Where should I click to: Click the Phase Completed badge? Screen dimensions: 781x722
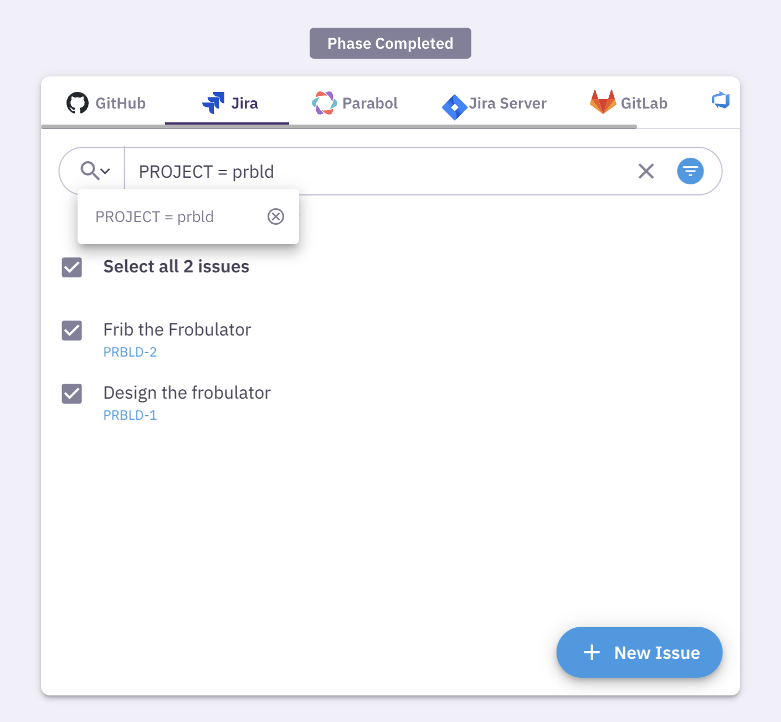[x=390, y=43]
